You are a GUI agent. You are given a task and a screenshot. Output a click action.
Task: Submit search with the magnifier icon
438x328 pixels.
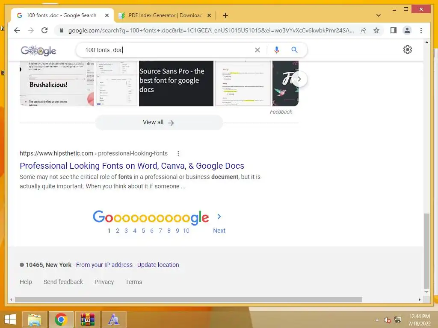click(x=294, y=50)
